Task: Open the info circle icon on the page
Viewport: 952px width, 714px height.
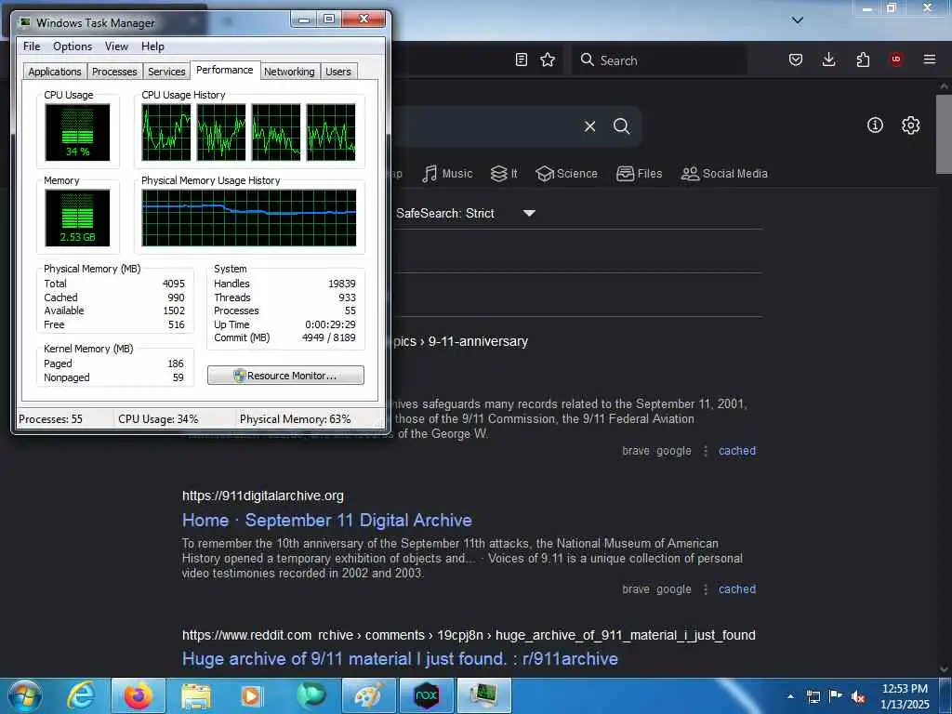Action: click(x=875, y=126)
